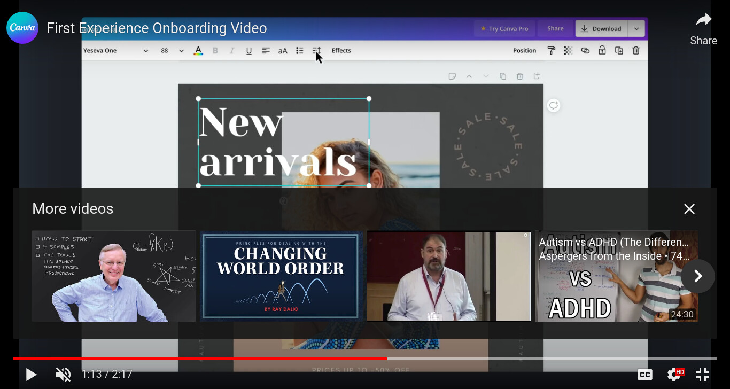This screenshot has height=389, width=730.
Task: Move the page down
Action: tap(486, 76)
